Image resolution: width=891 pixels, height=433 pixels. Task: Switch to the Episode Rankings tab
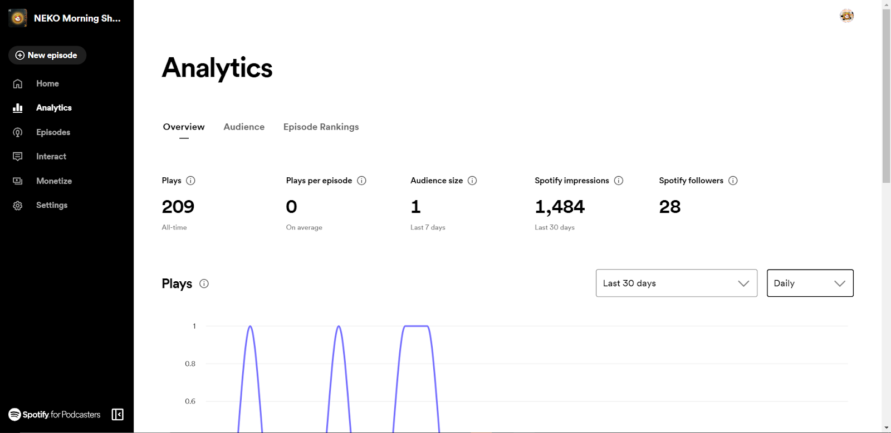pos(321,127)
